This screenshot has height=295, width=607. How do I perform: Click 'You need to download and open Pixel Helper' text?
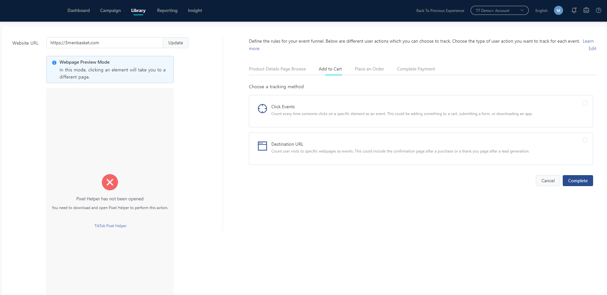(110, 208)
